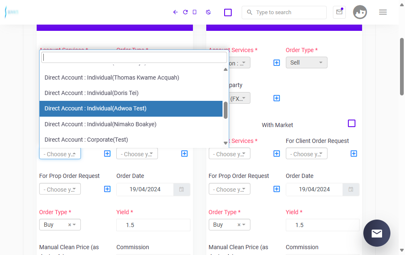
Task: Click the dropdown list scrollbar thumb
Action: point(225,110)
